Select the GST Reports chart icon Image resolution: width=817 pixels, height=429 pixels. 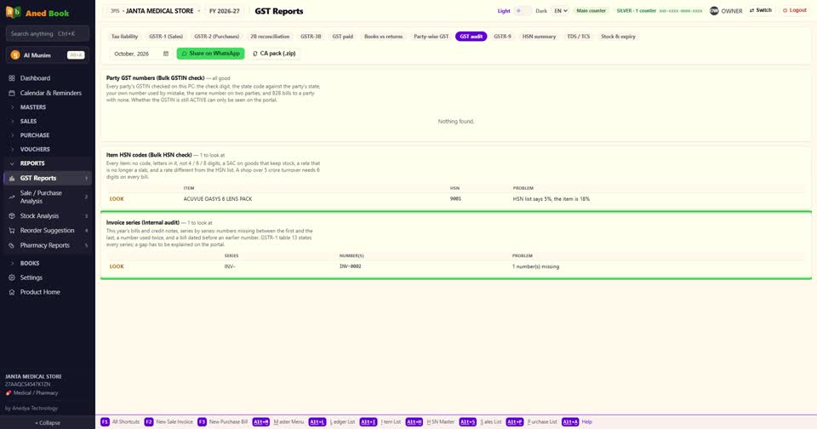click(x=11, y=178)
